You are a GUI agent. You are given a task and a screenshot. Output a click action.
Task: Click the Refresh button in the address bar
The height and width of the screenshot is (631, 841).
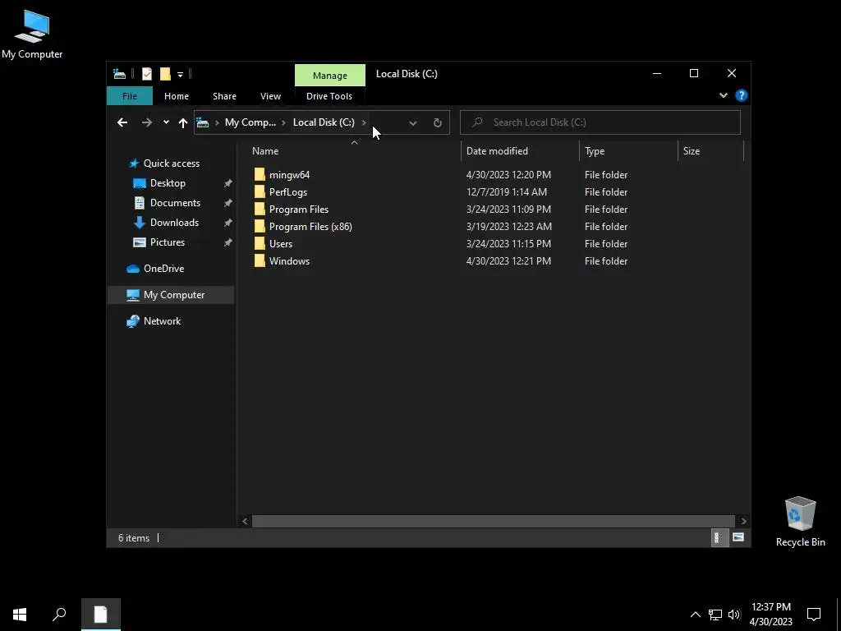point(438,122)
